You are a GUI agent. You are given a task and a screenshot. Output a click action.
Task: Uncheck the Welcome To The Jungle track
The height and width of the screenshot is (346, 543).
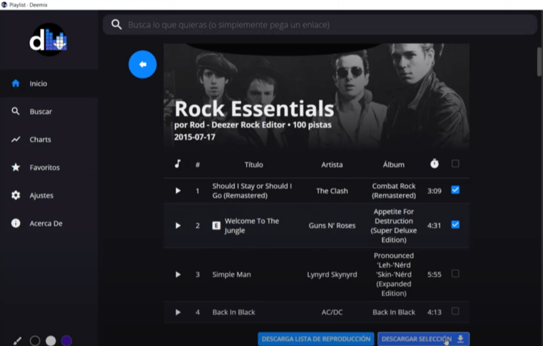coord(455,225)
